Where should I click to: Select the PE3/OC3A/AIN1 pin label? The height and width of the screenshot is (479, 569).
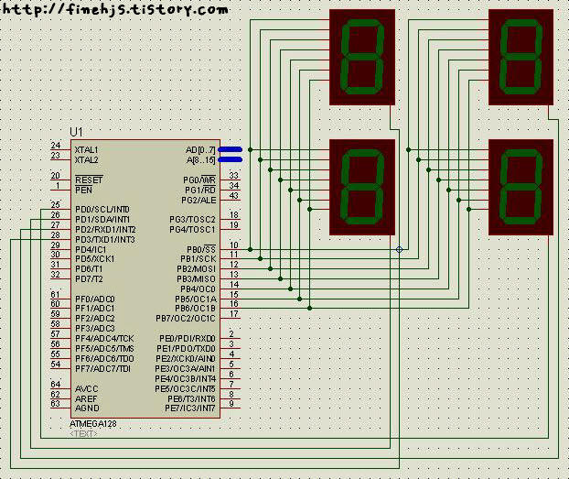pyautogui.click(x=185, y=368)
